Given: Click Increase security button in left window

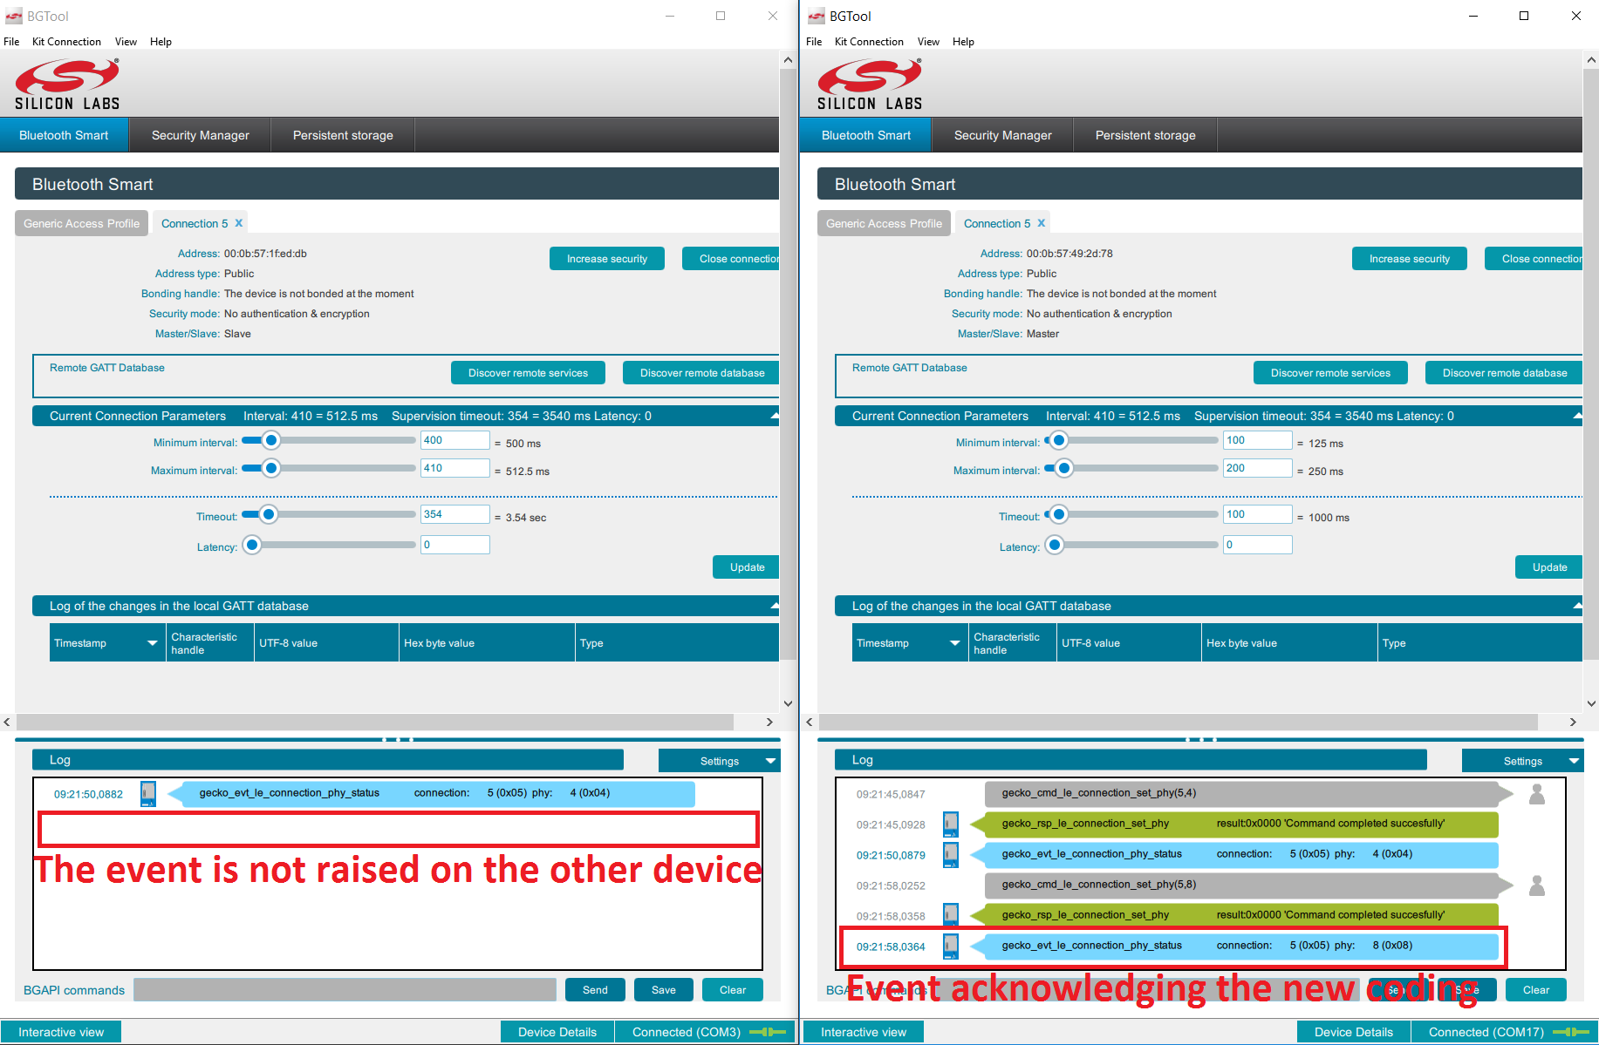Looking at the screenshot, I should [x=607, y=259].
